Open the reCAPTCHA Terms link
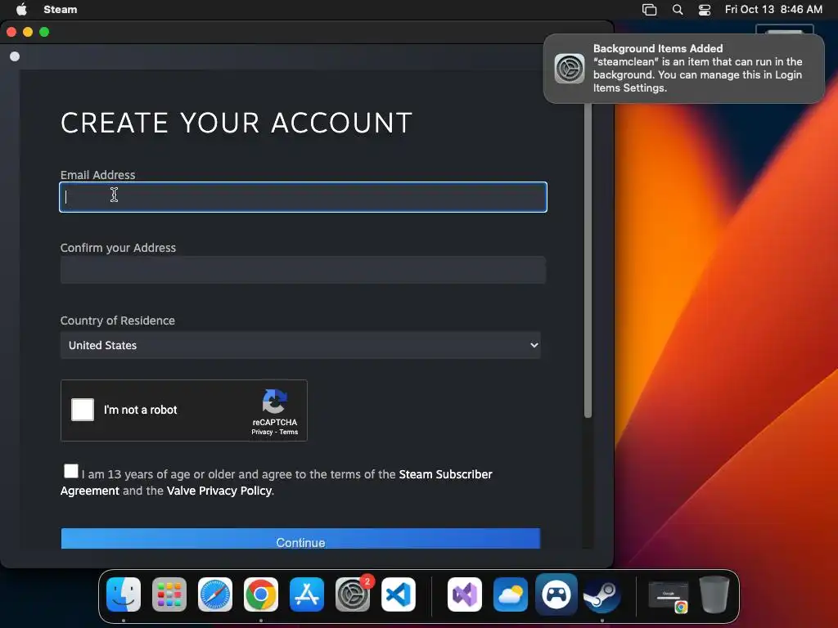This screenshot has height=628, width=838. point(289,432)
